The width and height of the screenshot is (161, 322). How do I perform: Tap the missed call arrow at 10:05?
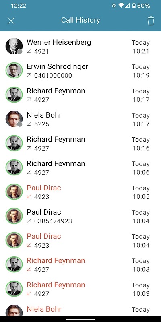[x=29, y=196]
